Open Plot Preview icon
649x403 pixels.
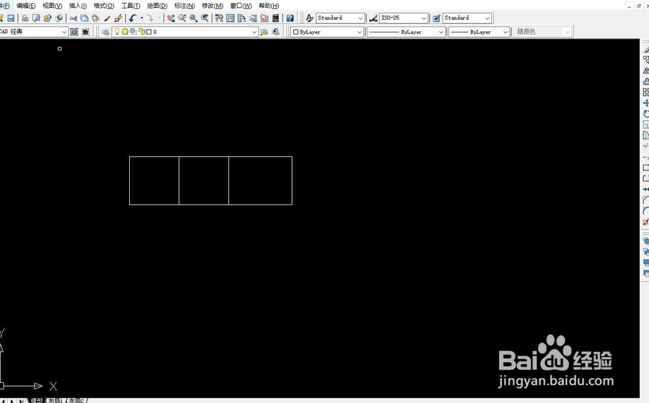tap(36, 18)
